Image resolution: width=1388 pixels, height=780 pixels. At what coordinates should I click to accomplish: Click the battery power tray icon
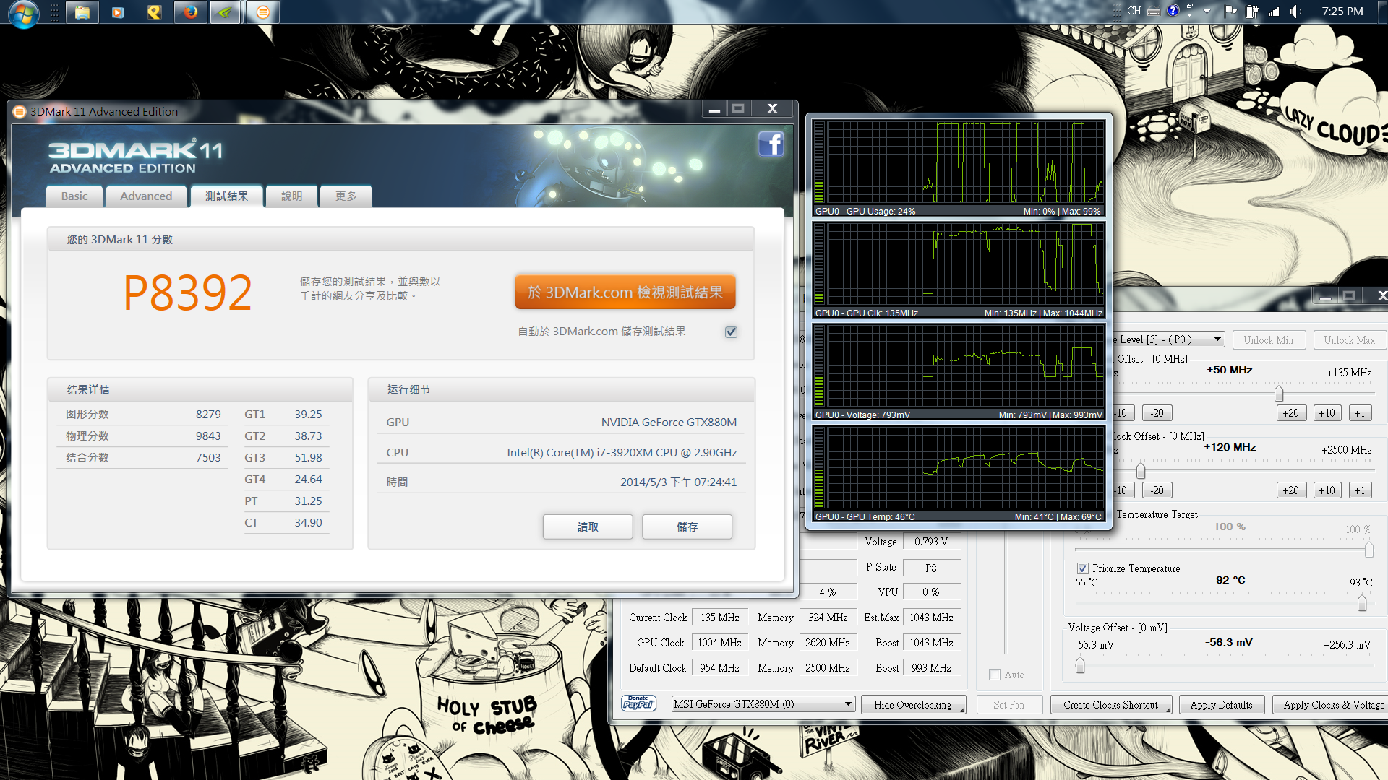[1251, 11]
